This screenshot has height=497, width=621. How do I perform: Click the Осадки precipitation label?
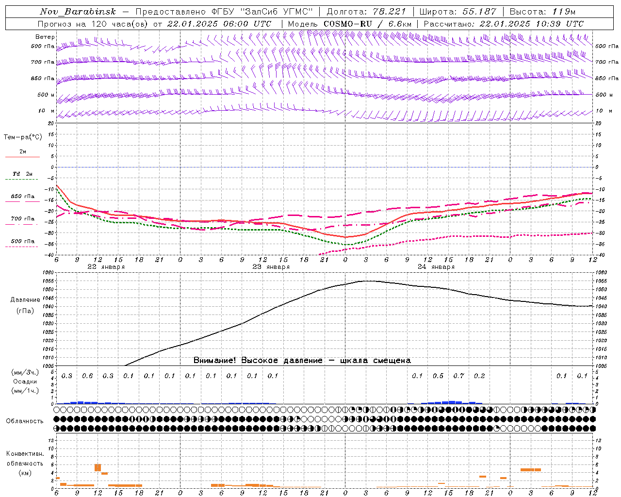pyautogui.click(x=25, y=381)
